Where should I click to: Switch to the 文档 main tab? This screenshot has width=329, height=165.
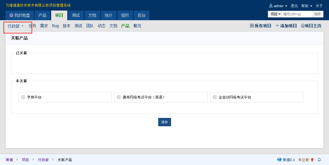[92, 15]
